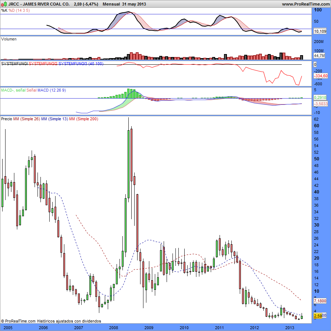This screenshot has height=331, width=331.
Task: Click the 60 price level on scale
Action: point(317,126)
